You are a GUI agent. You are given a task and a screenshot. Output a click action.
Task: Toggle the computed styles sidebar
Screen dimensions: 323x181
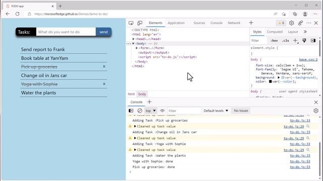click(x=313, y=40)
